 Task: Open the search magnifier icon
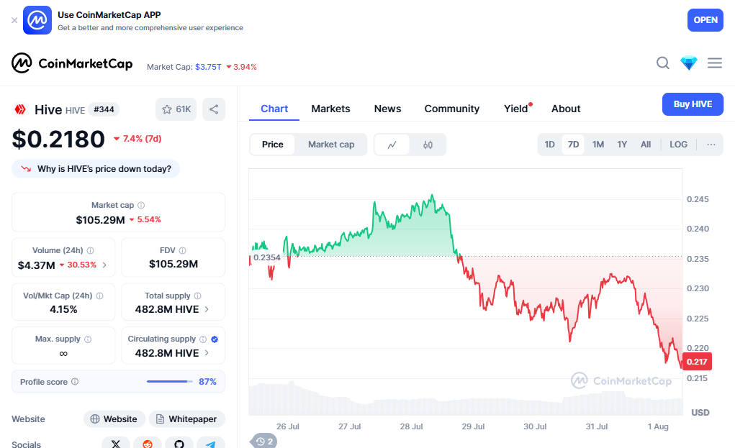point(663,63)
